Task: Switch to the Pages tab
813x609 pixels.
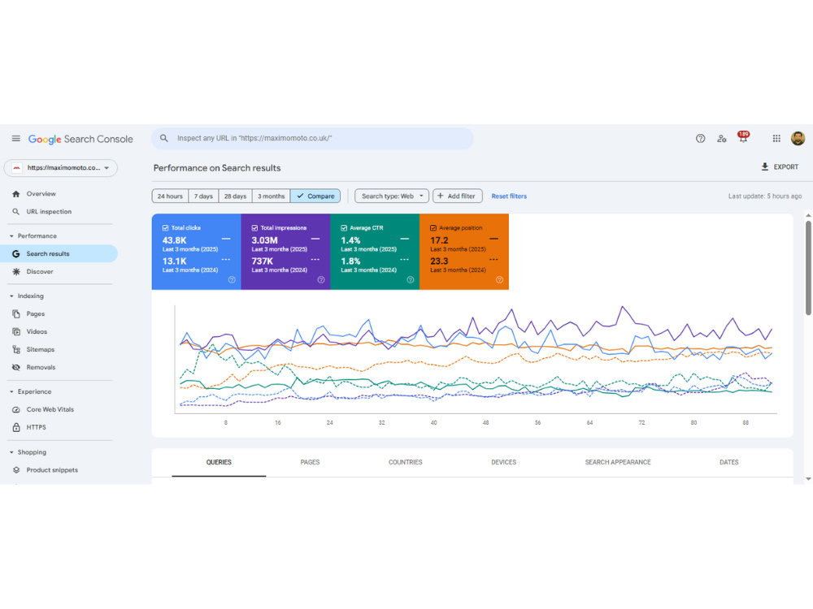Action: pos(310,463)
